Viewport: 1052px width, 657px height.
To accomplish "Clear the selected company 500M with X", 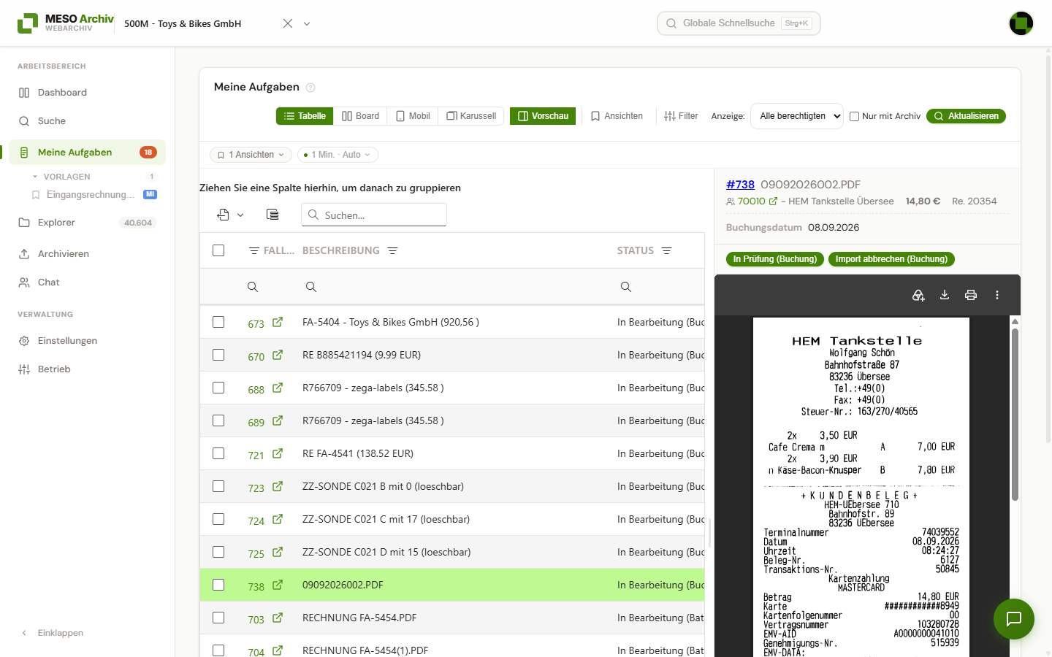I will pos(288,23).
